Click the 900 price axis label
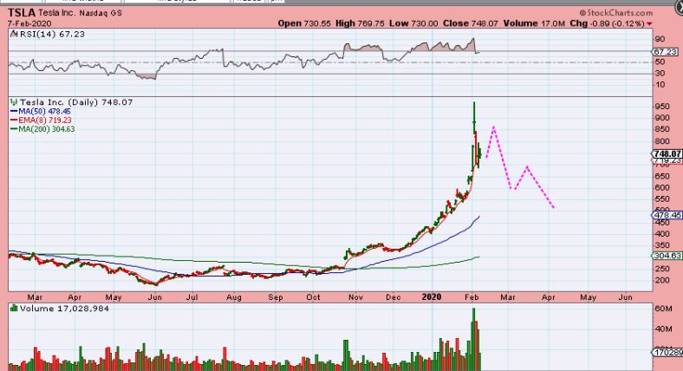The image size is (683, 371). point(662,118)
